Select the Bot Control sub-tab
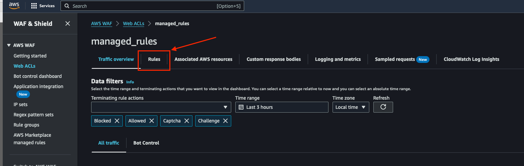This screenshot has height=166, width=524. point(146,143)
